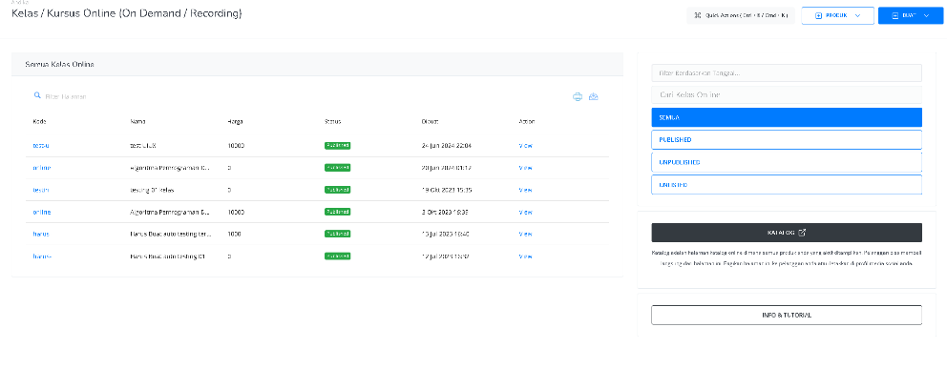Click the Published badge in the 19 Okt 2023 row

click(338, 190)
